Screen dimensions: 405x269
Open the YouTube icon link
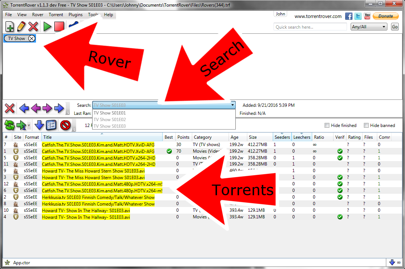click(x=367, y=16)
